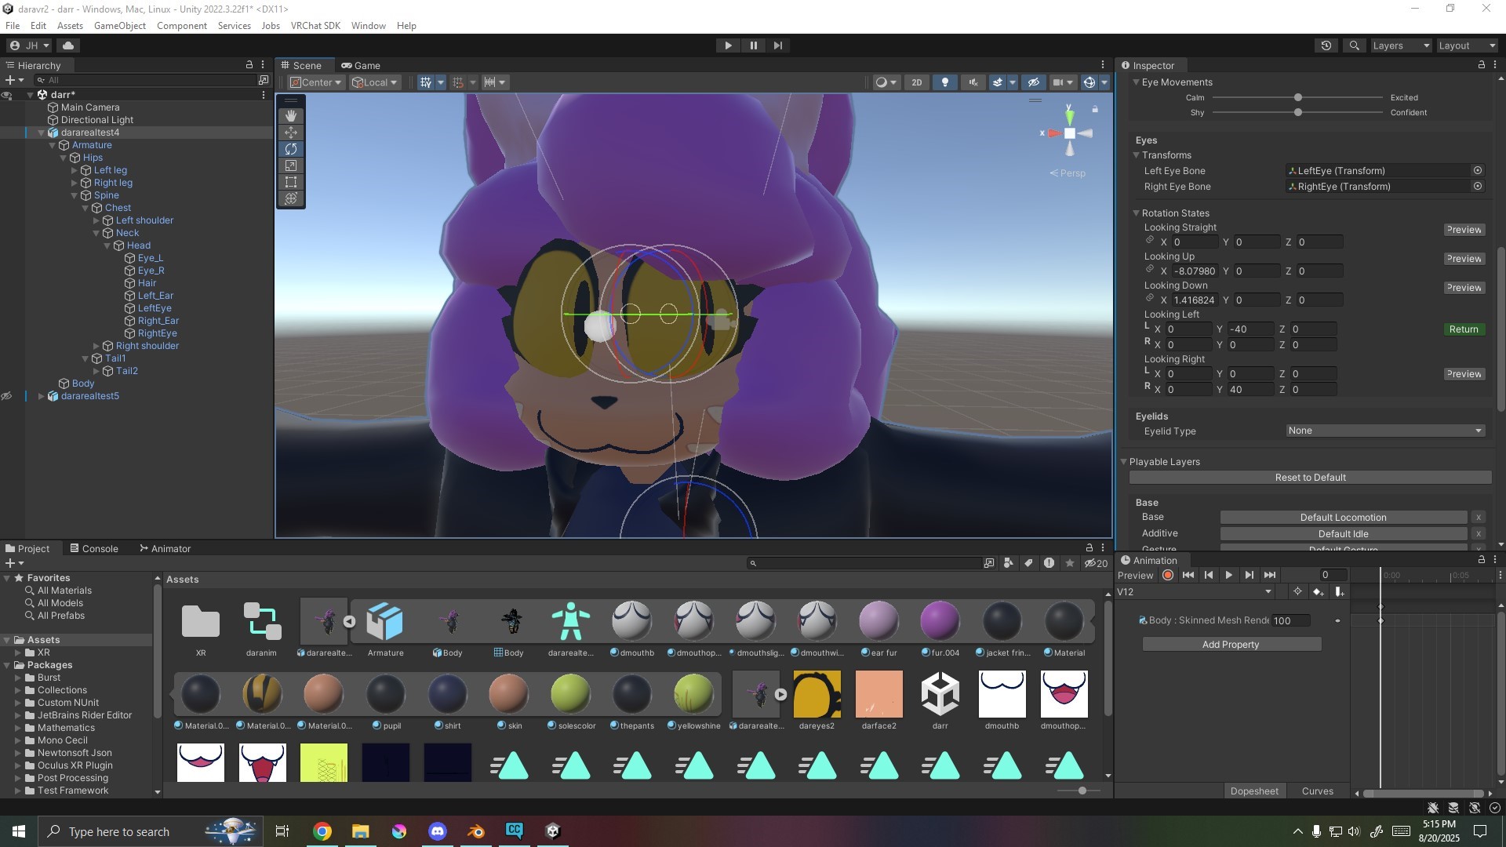Switch to the Game tab

pos(361,66)
